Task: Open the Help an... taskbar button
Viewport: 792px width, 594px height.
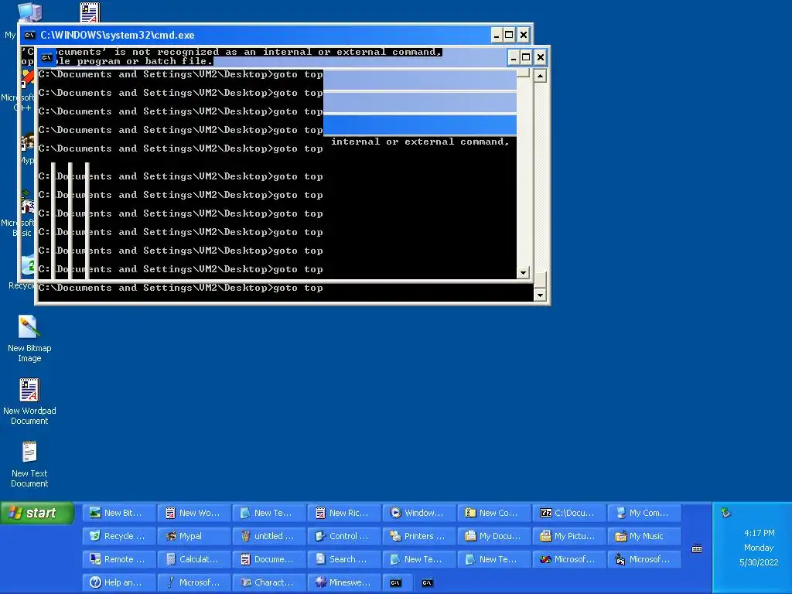Action: click(x=118, y=582)
